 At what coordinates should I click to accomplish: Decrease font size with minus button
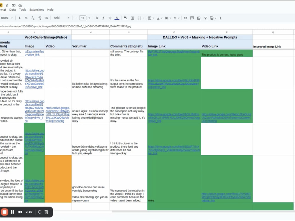pos(76,18)
